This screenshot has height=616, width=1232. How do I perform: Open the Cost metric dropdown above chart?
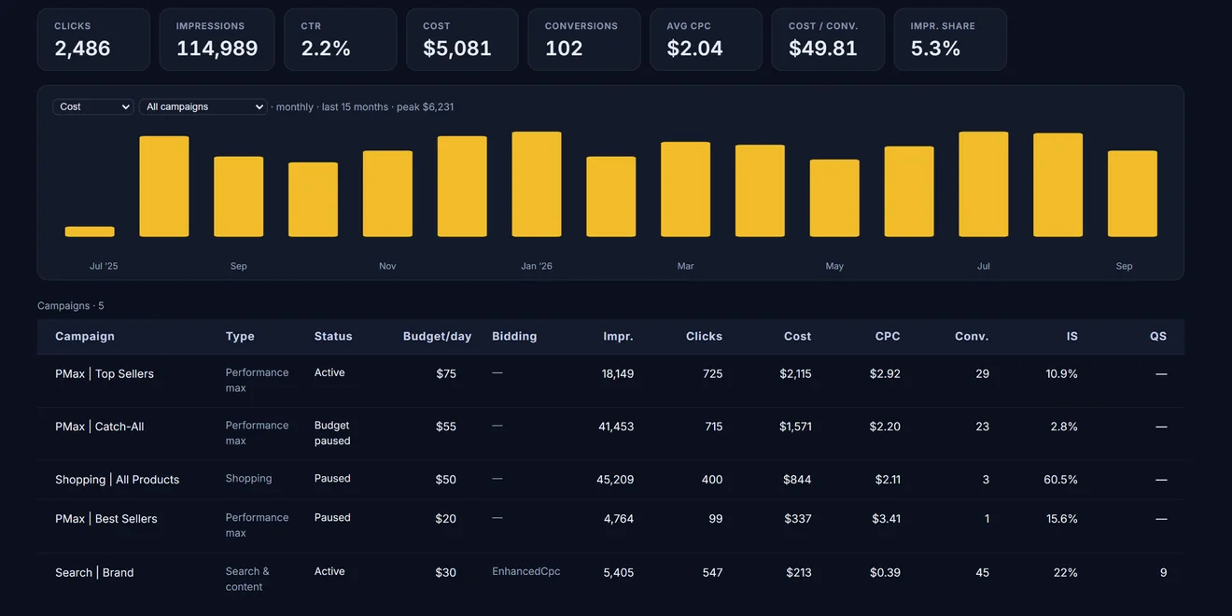tap(93, 106)
